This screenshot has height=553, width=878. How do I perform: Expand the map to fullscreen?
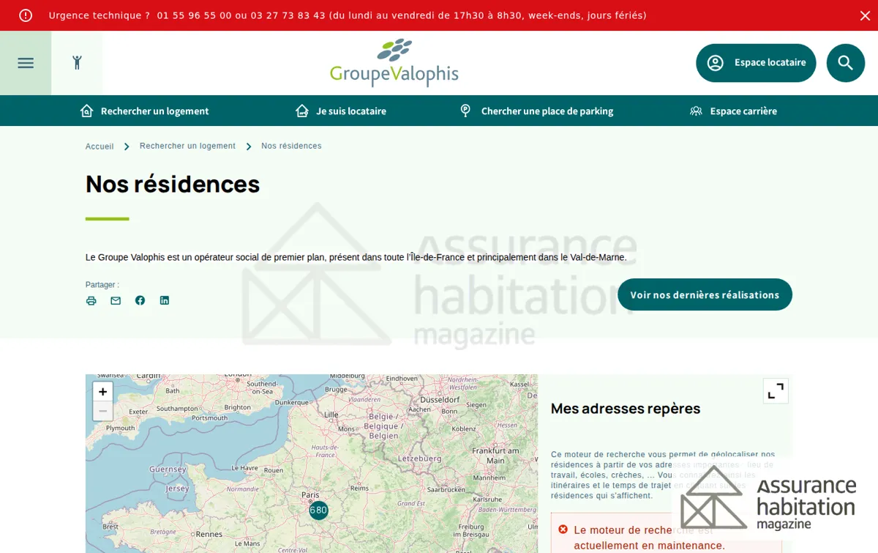[x=776, y=391]
